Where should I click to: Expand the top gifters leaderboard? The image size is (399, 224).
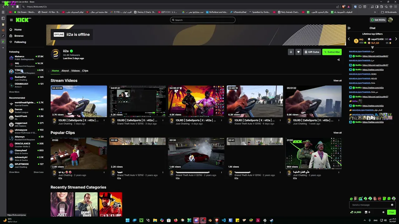[372, 47]
